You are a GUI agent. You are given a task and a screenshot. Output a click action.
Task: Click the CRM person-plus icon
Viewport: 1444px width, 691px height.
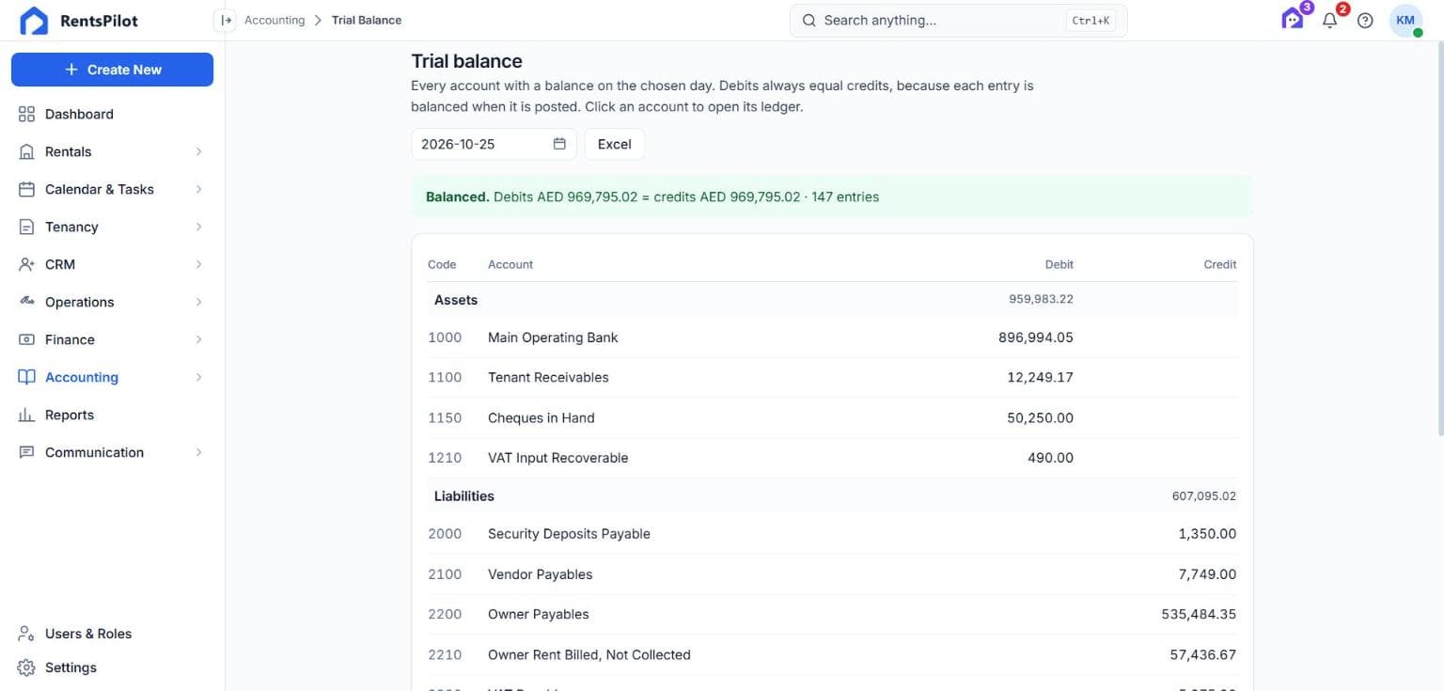pos(26,264)
